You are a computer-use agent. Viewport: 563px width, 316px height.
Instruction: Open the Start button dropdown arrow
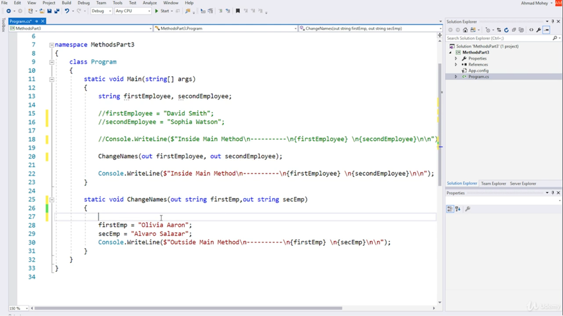pos(172,11)
